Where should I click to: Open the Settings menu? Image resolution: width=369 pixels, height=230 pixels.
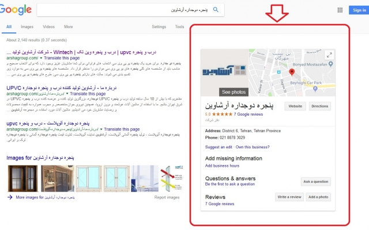[x=159, y=27]
